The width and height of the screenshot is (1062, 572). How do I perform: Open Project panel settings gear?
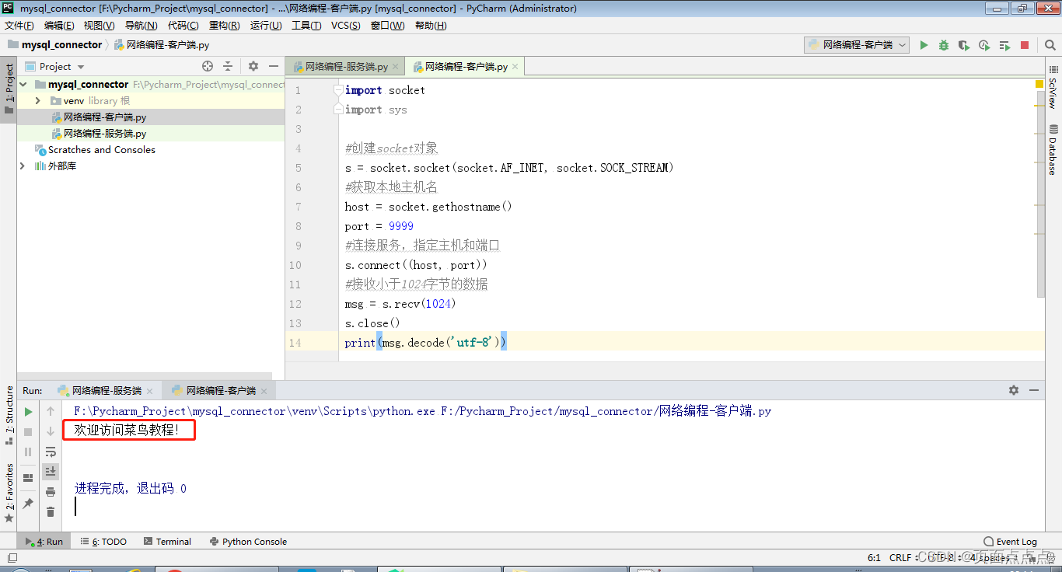(x=253, y=67)
